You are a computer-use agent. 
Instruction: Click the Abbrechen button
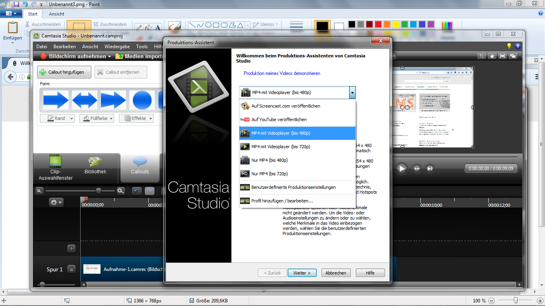(x=336, y=273)
